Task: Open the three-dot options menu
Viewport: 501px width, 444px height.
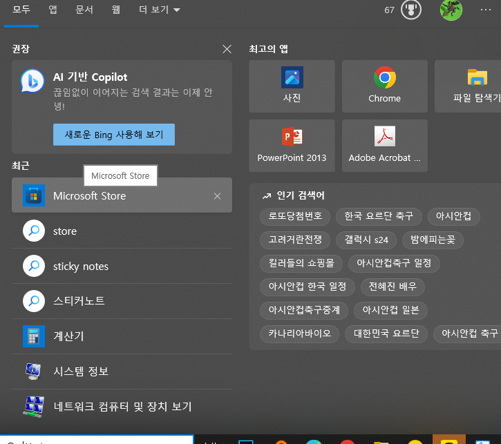Action: [486, 10]
